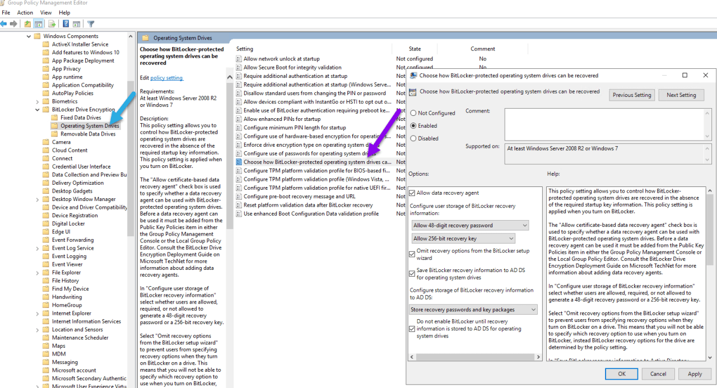Click the Export List toolbar icon

pos(52,24)
